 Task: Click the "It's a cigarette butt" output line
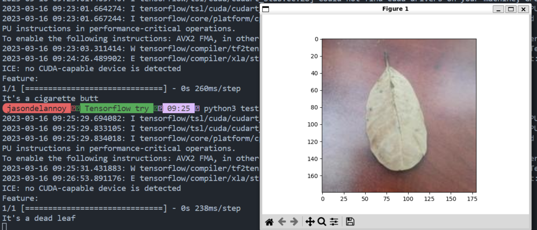(x=50, y=99)
